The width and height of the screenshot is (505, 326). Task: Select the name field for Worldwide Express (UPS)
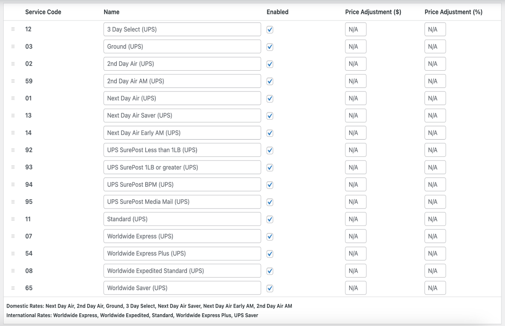182,236
